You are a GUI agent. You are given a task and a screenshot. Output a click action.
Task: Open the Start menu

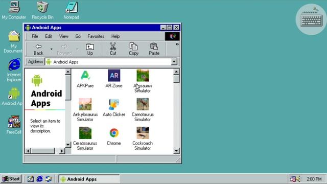tap(11, 179)
